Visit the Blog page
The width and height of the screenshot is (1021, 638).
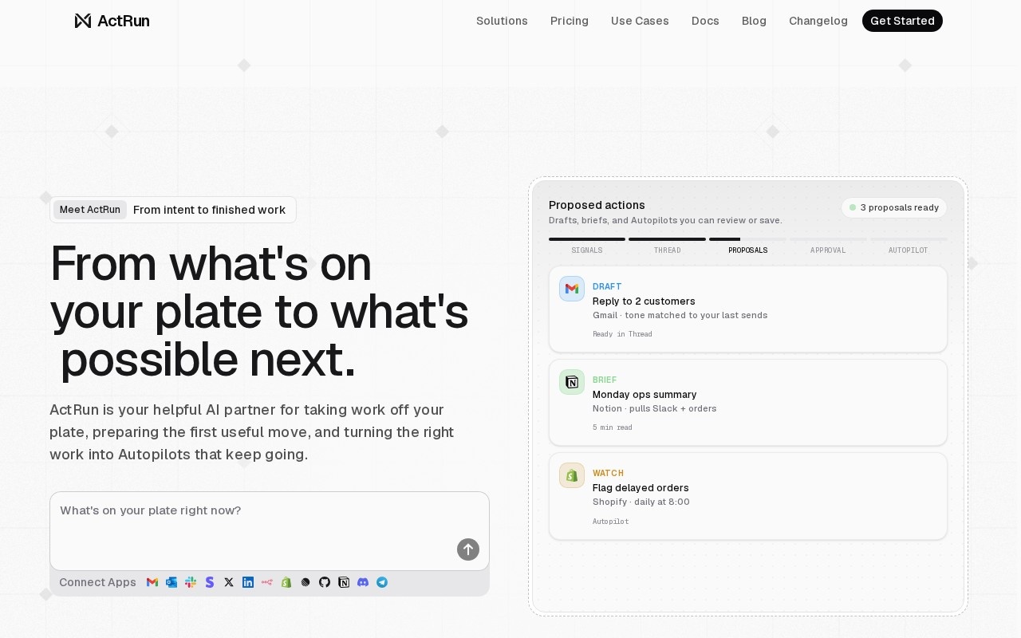754,21
